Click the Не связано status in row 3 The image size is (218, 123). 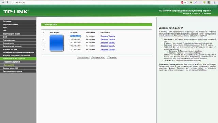(x=90, y=43)
